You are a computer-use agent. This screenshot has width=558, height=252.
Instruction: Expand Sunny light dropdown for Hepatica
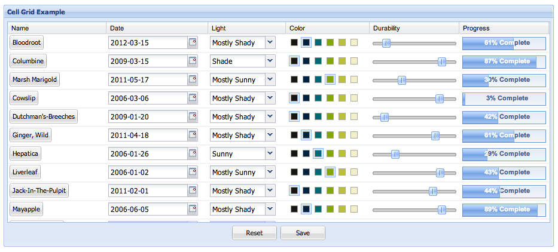(270, 153)
